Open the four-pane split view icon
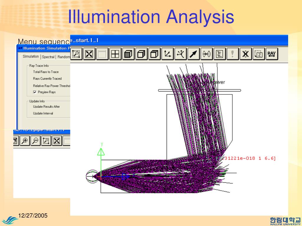The image size is (302, 226). click(115, 54)
